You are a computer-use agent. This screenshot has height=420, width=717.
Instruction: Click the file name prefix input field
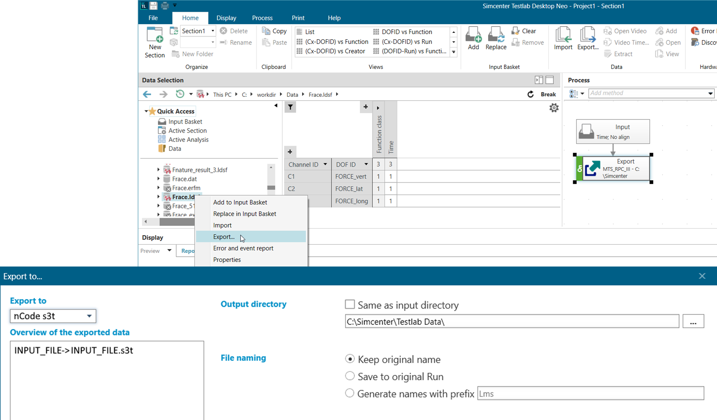click(590, 394)
